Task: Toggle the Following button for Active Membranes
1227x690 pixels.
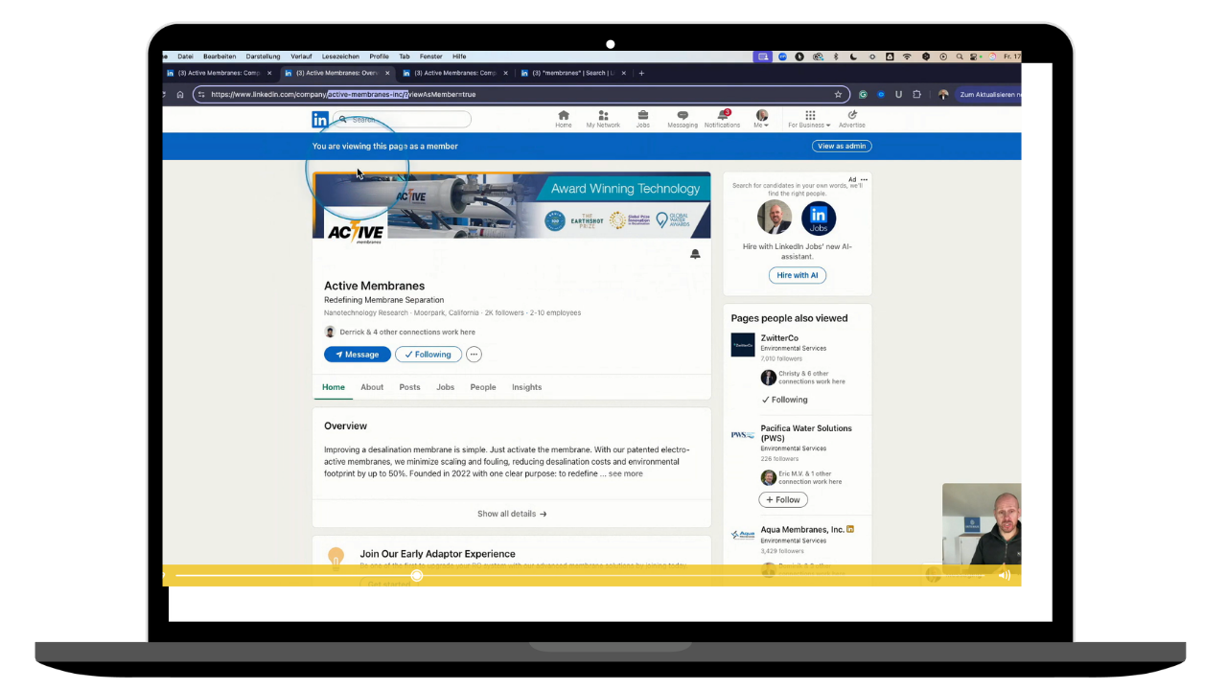Action: 428,355
